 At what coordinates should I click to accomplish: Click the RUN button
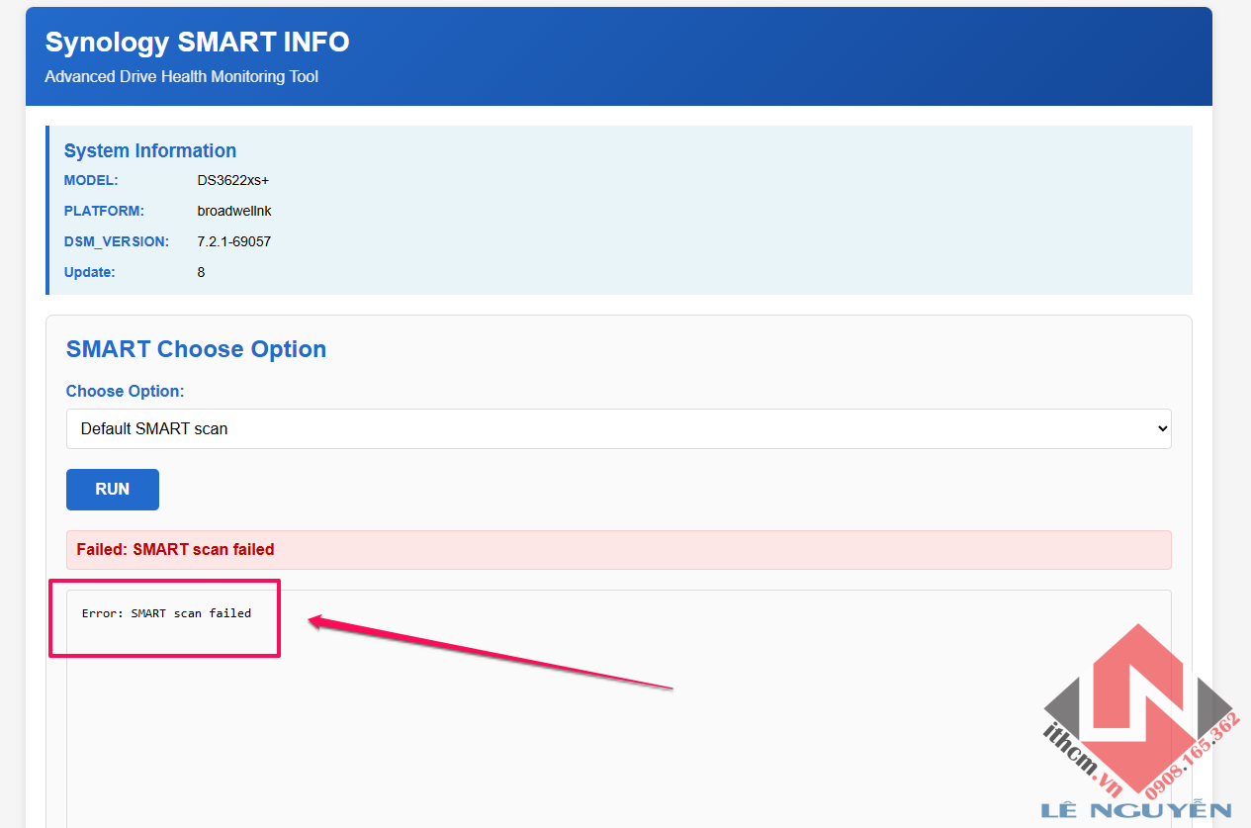[112, 490]
